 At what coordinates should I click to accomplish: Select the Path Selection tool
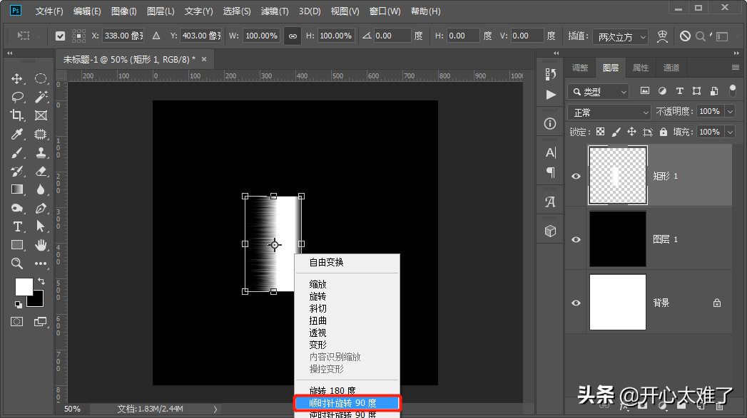[x=41, y=226]
